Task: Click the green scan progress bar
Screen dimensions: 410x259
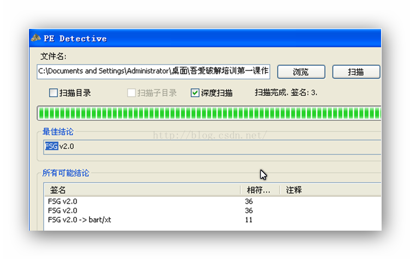Action: click(209, 113)
